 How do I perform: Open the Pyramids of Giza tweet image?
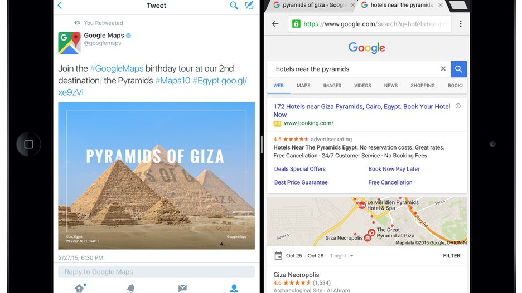coord(156,175)
